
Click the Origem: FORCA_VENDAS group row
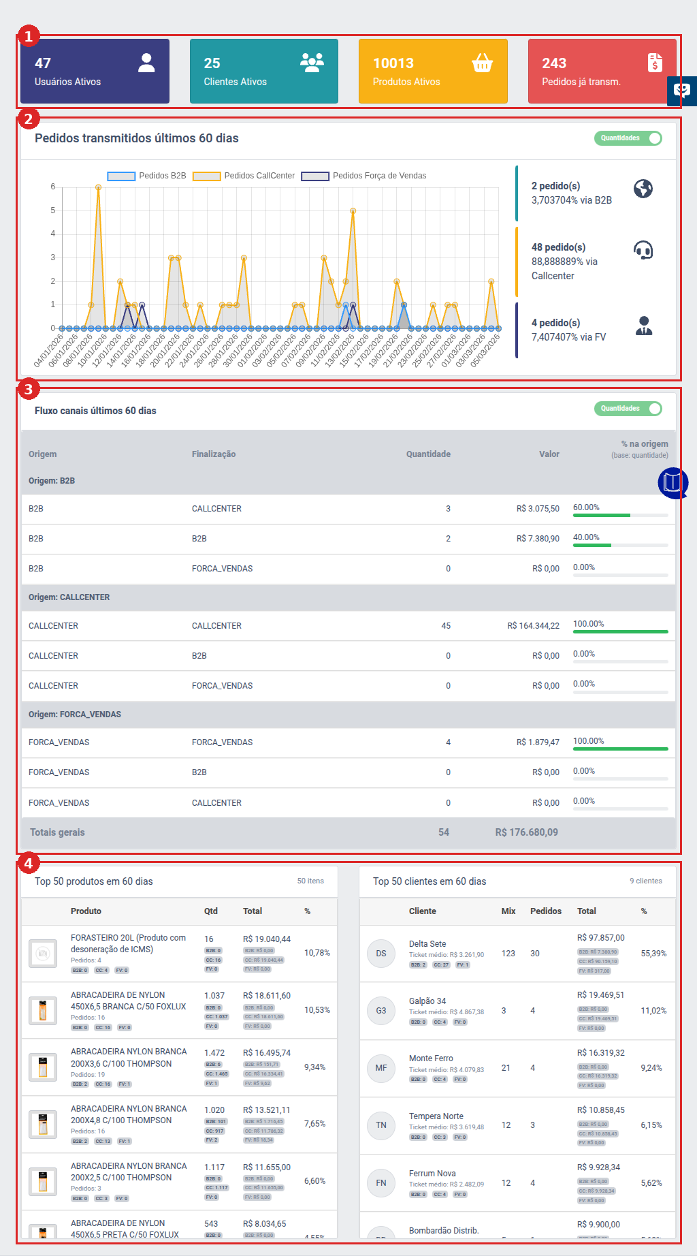click(348, 715)
